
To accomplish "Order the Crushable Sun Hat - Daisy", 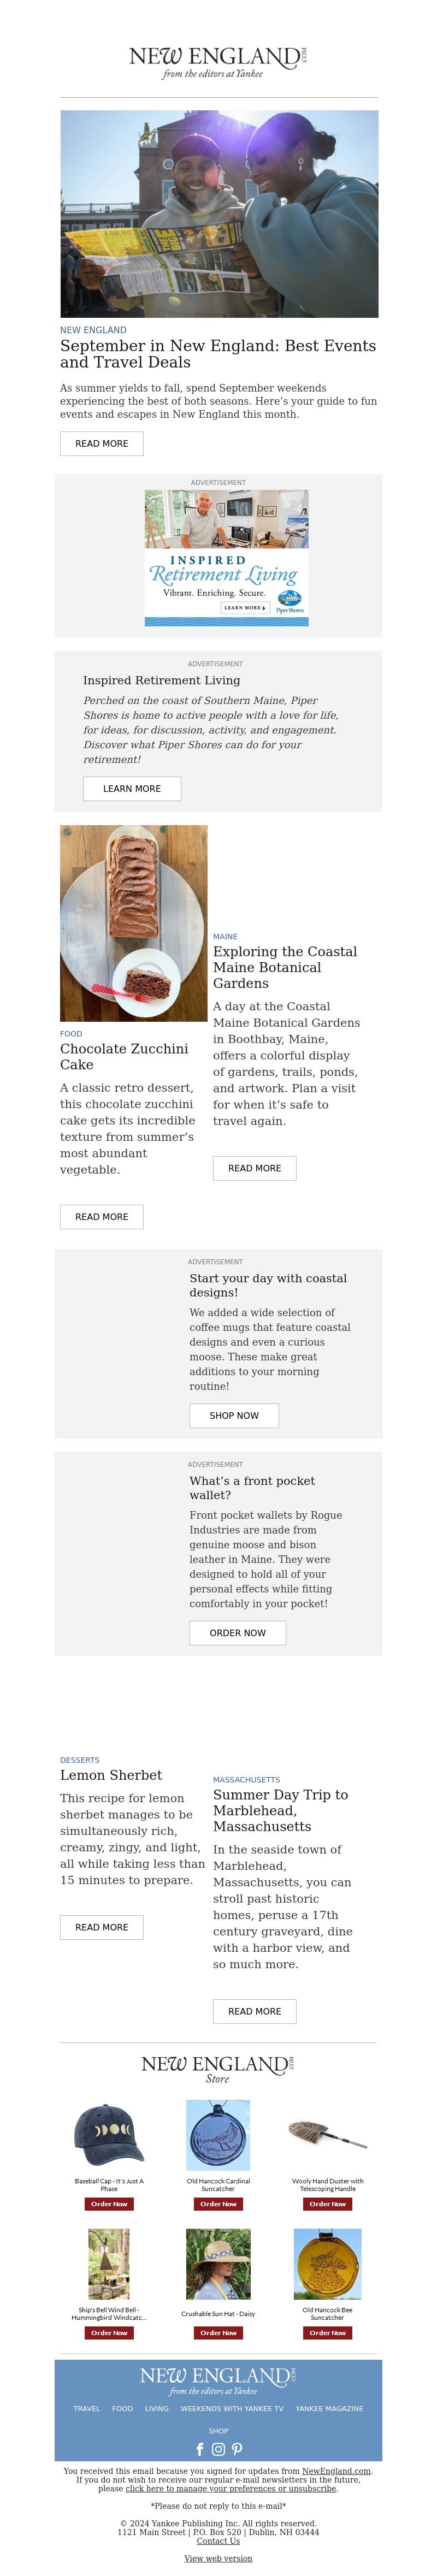I will click(x=218, y=2333).
